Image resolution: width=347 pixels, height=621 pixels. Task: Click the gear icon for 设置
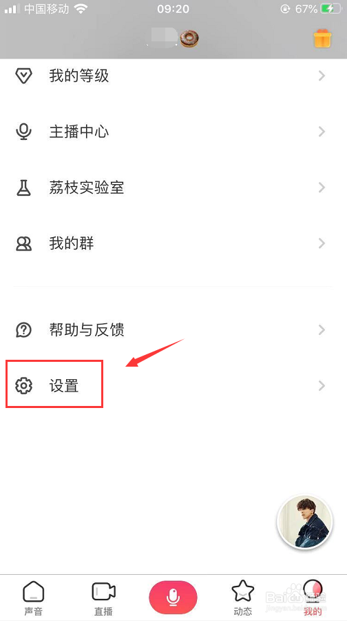pos(23,385)
